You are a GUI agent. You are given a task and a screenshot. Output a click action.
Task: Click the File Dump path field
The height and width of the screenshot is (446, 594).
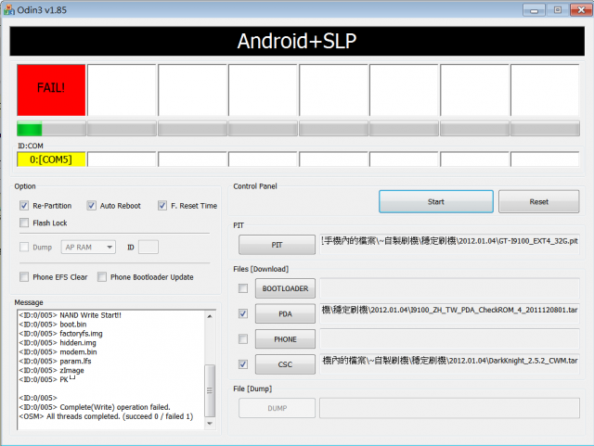pos(449,408)
